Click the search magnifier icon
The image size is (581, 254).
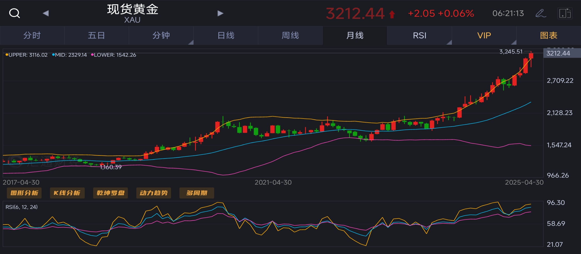pos(14,13)
